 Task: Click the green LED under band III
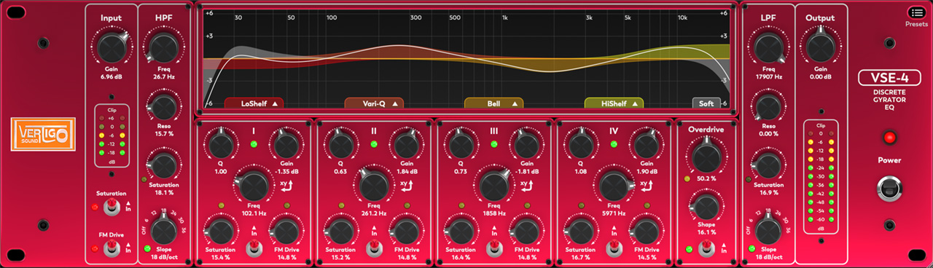pos(494,145)
